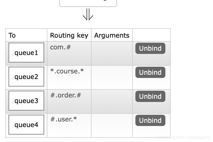
Task: Open the queue4 binding link
Action: pos(26,125)
